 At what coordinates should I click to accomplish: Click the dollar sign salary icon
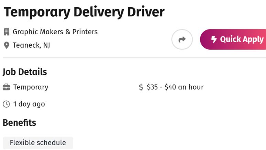click(141, 87)
